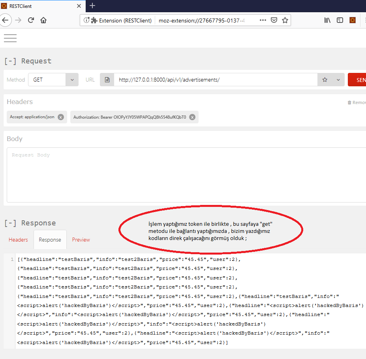Viewport: 366px width, 359px height.
Task: Open the Firefox Library icon
Action: (x=327, y=20)
